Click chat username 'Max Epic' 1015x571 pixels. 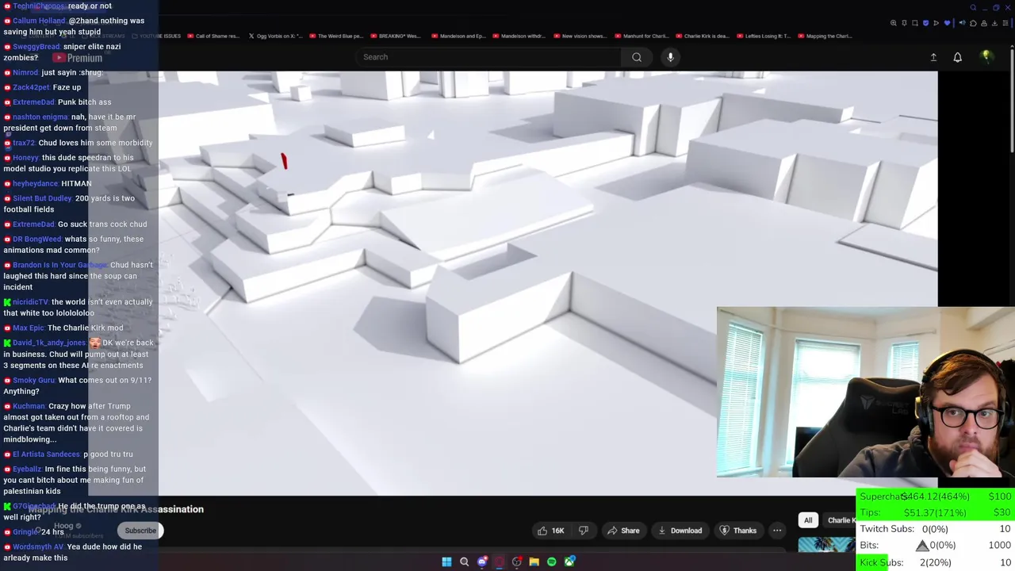pos(29,328)
